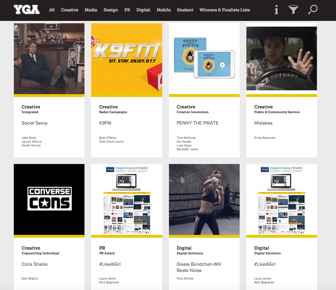Click the name Iain Nealie
Image resolution: width=336 pixels, height=290 pixels.
point(184,142)
